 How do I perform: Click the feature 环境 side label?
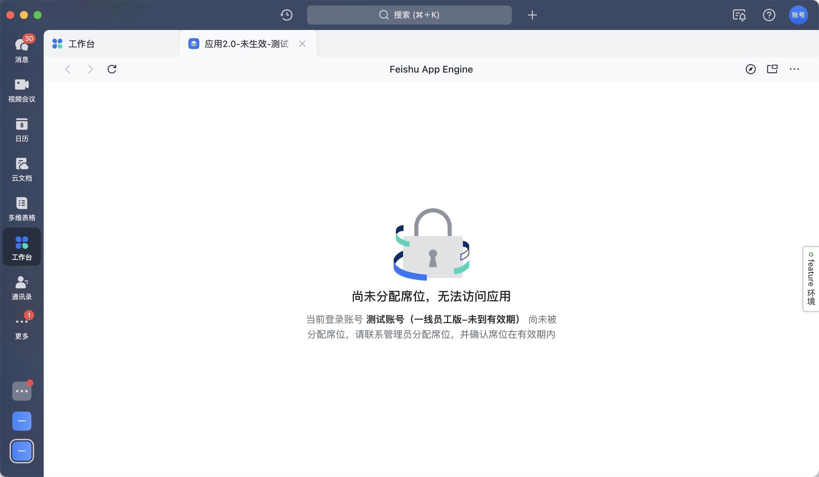tap(811, 279)
